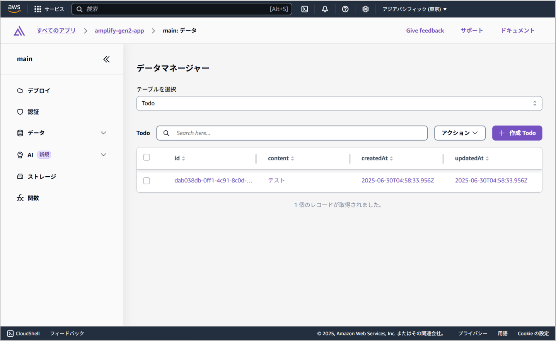Open the Todo table selection dropdown

click(x=339, y=103)
